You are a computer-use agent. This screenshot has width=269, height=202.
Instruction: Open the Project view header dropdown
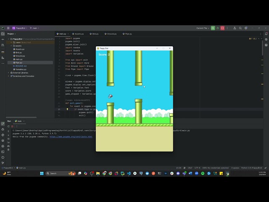pos(11,34)
